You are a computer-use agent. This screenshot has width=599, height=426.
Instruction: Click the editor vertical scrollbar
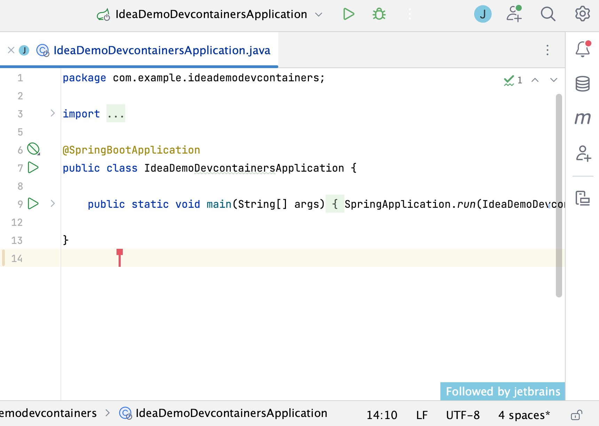(x=559, y=195)
